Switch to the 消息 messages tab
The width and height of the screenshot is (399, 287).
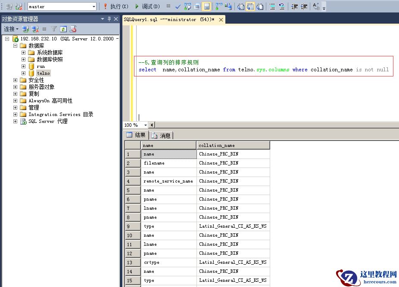(x=162, y=136)
